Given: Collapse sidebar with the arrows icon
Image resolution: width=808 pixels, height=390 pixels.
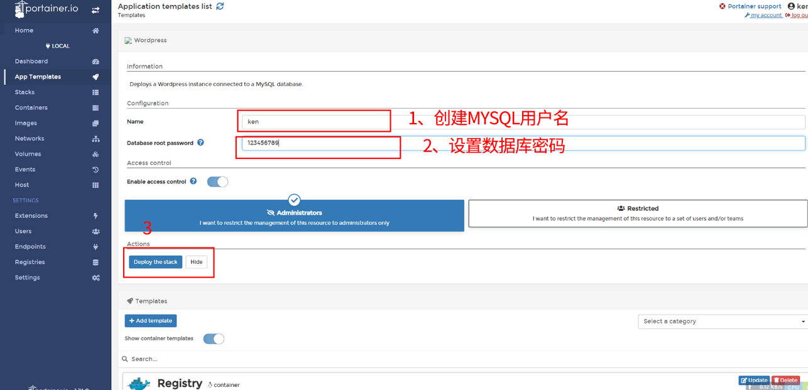Looking at the screenshot, I should (x=96, y=10).
